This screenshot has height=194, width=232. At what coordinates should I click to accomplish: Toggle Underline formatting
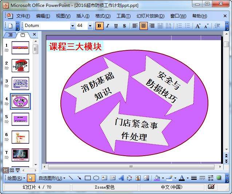(116, 26)
